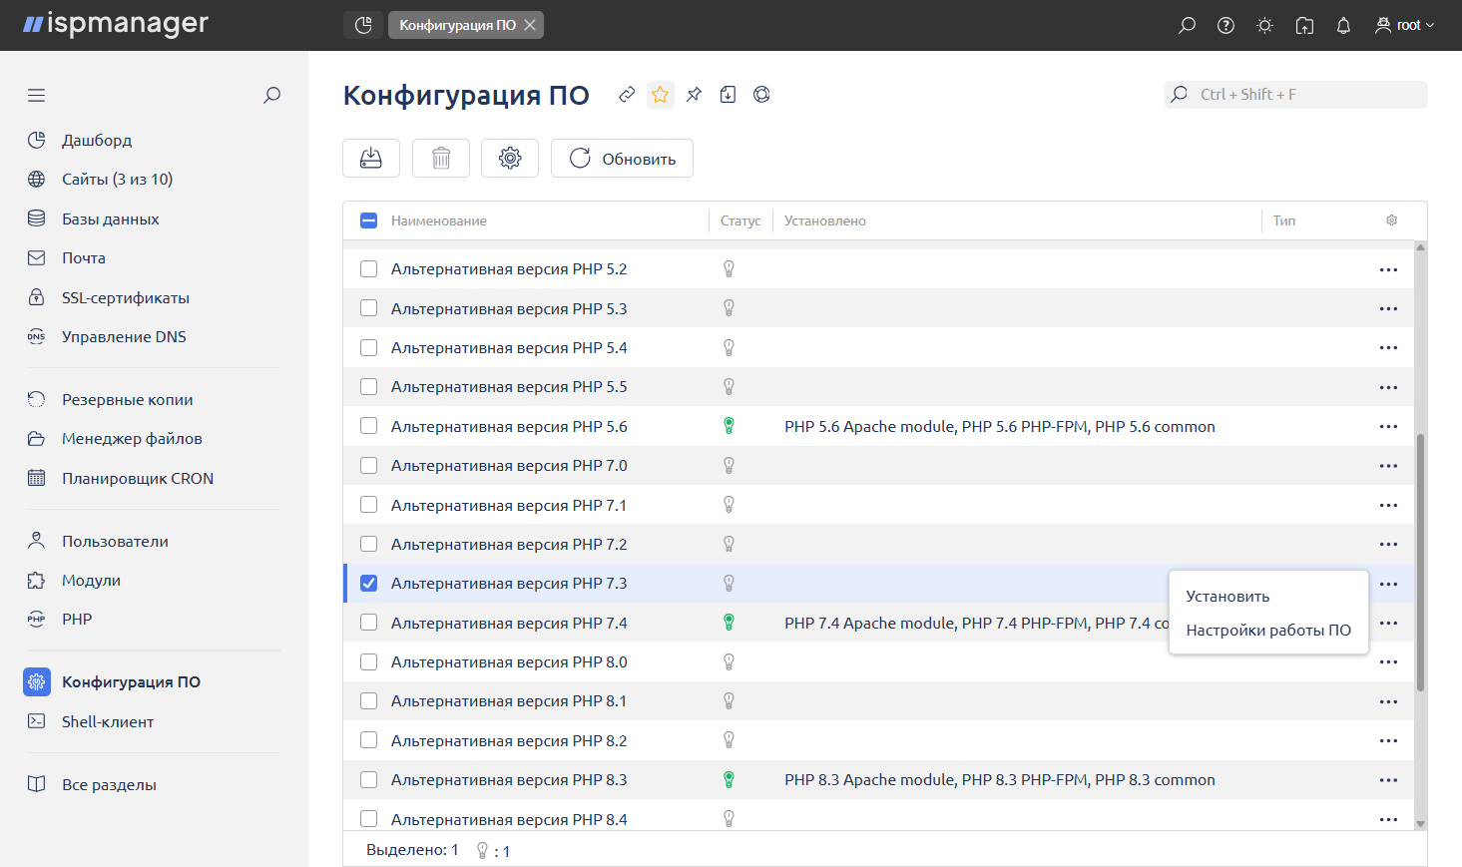Open three-dot menu for PHP 8.3 row
This screenshot has height=867, width=1462.
(x=1388, y=780)
